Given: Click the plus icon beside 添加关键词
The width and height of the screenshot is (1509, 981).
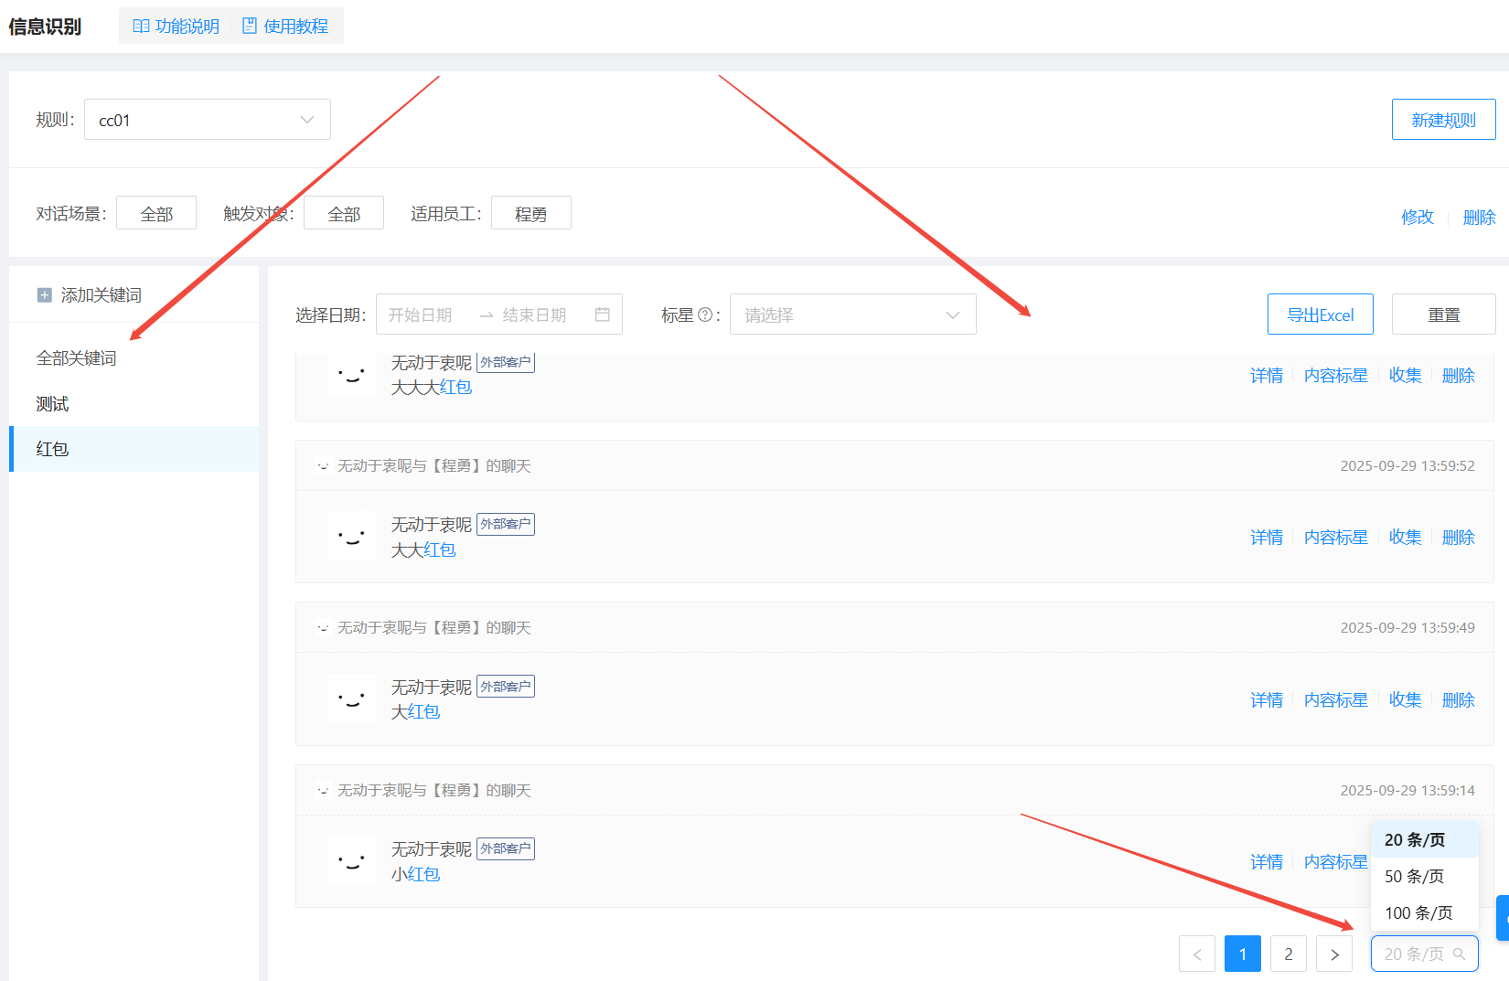Looking at the screenshot, I should pos(44,295).
